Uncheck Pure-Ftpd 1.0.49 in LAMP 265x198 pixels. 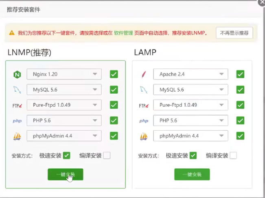240,105
